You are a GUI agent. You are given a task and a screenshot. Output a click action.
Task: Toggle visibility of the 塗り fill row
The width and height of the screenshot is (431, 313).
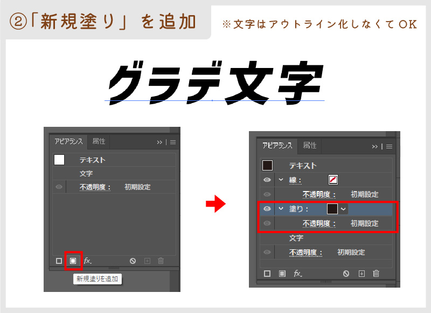click(267, 208)
